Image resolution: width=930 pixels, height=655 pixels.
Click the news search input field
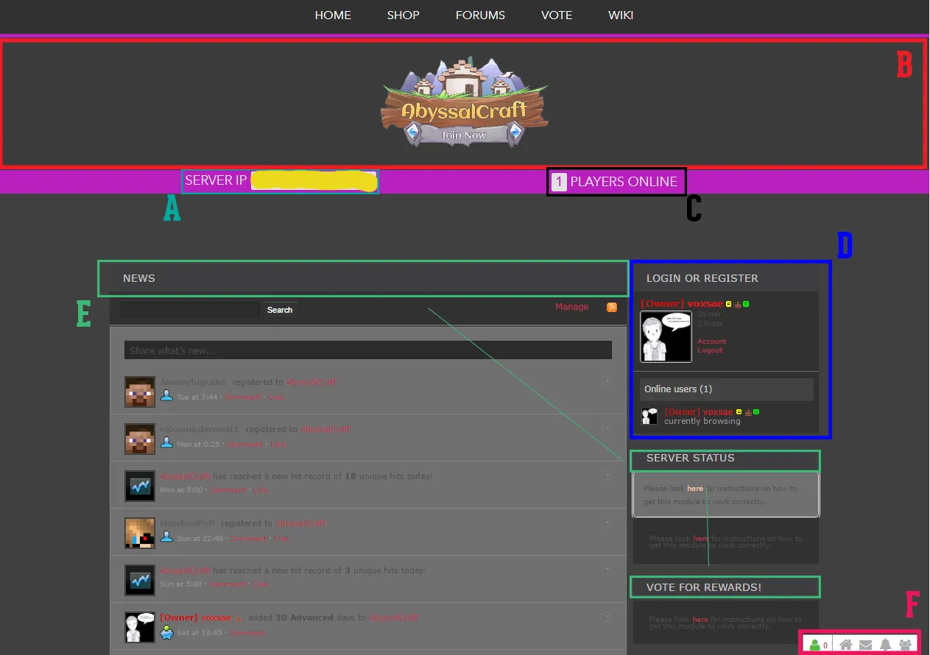(x=190, y=310)
